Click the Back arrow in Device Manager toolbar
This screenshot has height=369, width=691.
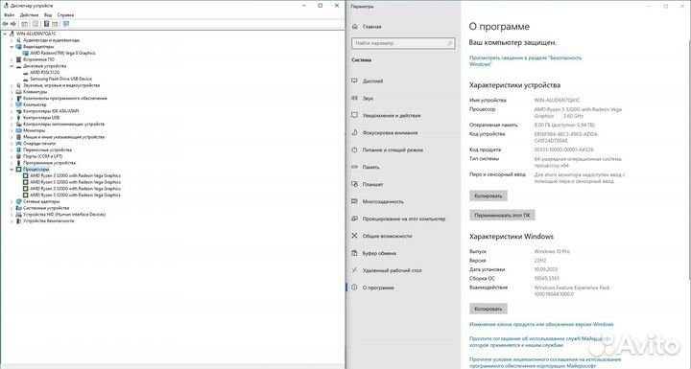click(x=6, y=24)
